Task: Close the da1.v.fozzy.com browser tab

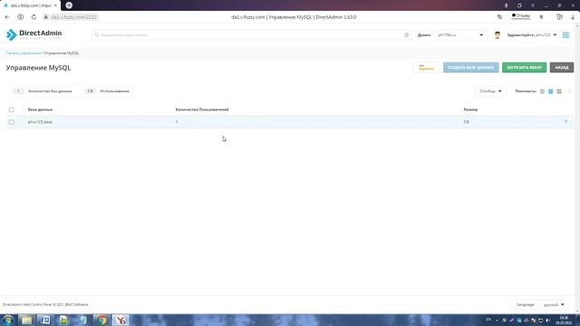Action: (55, 5)
